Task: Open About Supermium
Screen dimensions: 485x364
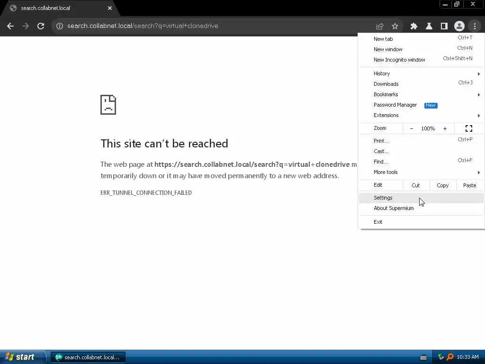Action: pyautogui.click(x=421, y=208)
